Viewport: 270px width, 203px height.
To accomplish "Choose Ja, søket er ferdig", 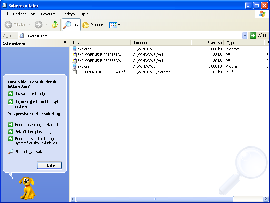I will (30, 94).
